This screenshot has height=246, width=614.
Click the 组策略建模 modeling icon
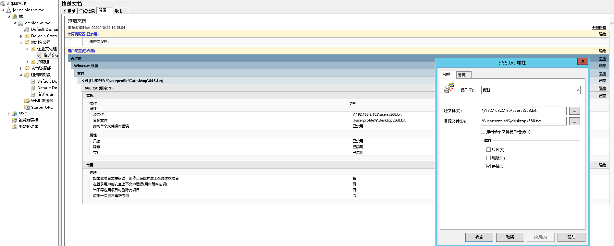pyautogui.click(x=15, y=120)
